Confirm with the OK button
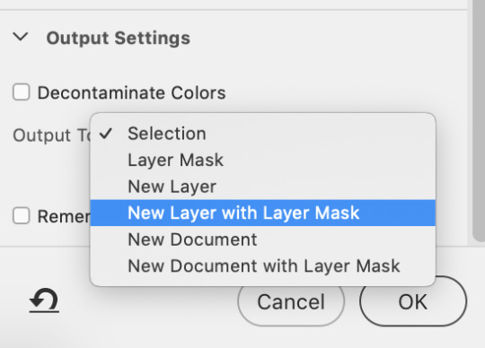This screenshot has width=485, height=348. 413,301
